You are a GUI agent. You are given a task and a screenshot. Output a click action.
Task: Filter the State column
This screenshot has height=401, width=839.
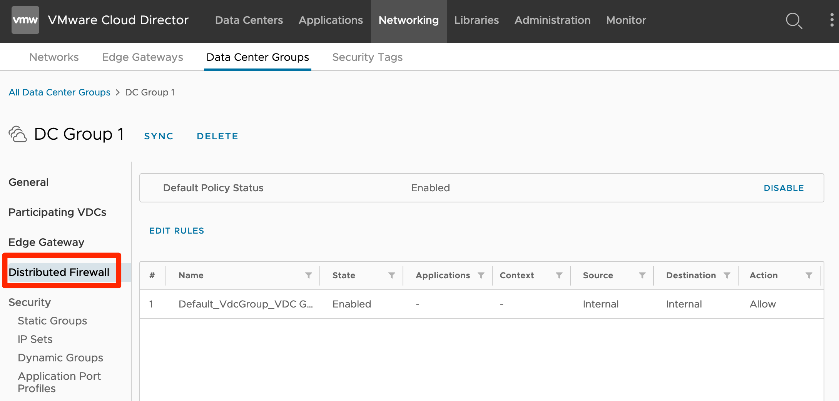pos(392,276)
